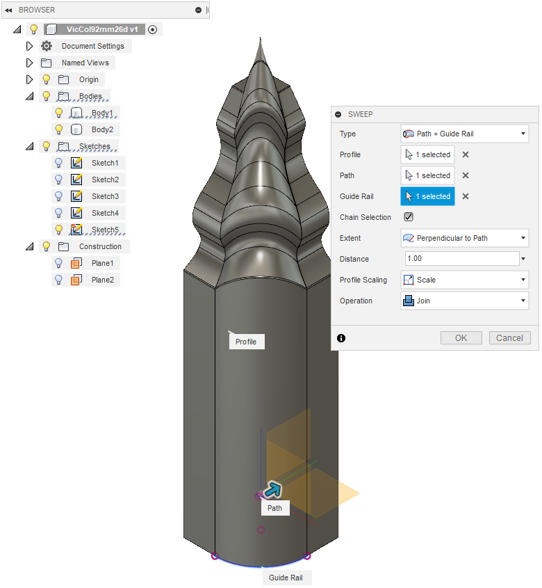Image resolution: width=542 pixels, height=588 pixels.
Task: Toggle Origin visibility bulb
Action: (x=46, y=79)
